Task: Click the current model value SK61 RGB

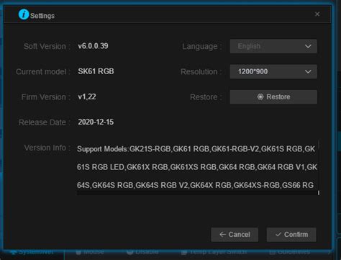Action: tap(96, 71)
